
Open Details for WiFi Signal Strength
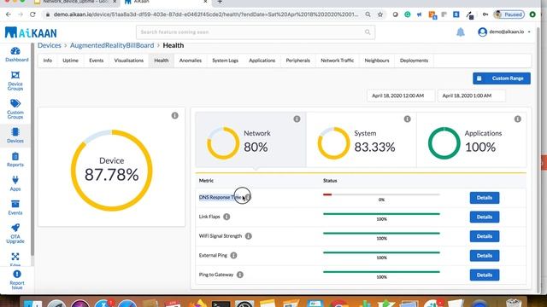pyautogui.click(x=485, y=236)
